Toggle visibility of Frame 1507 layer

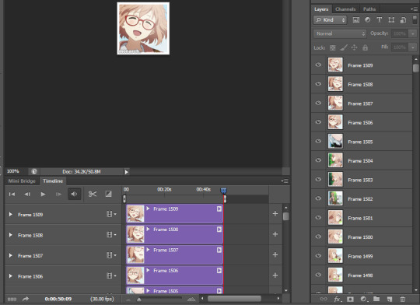pyautogui.click(x=318, y=103)
